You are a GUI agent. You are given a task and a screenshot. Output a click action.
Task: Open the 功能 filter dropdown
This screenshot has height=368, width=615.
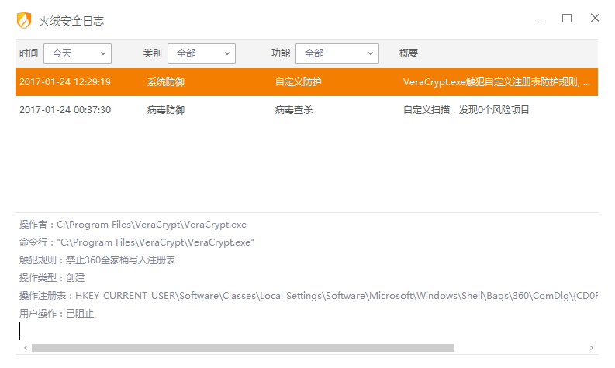point(337,53)
